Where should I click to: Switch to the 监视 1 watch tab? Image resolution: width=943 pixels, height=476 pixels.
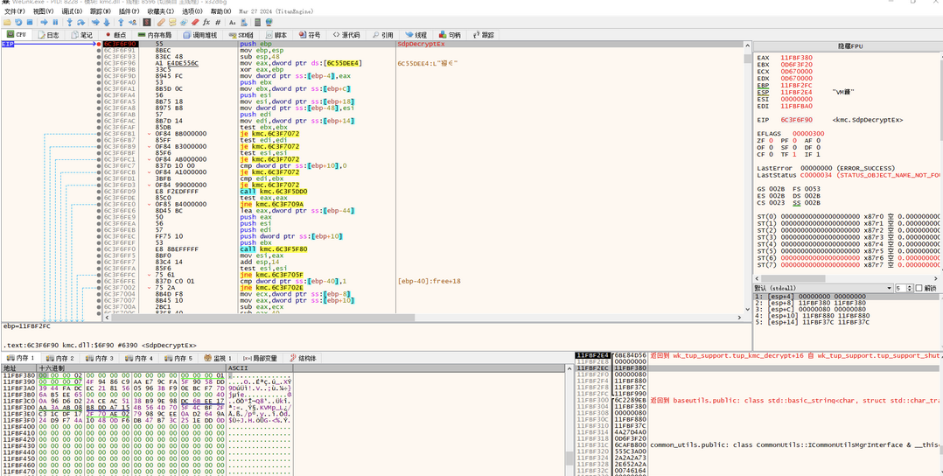click(x=218, y=358)
